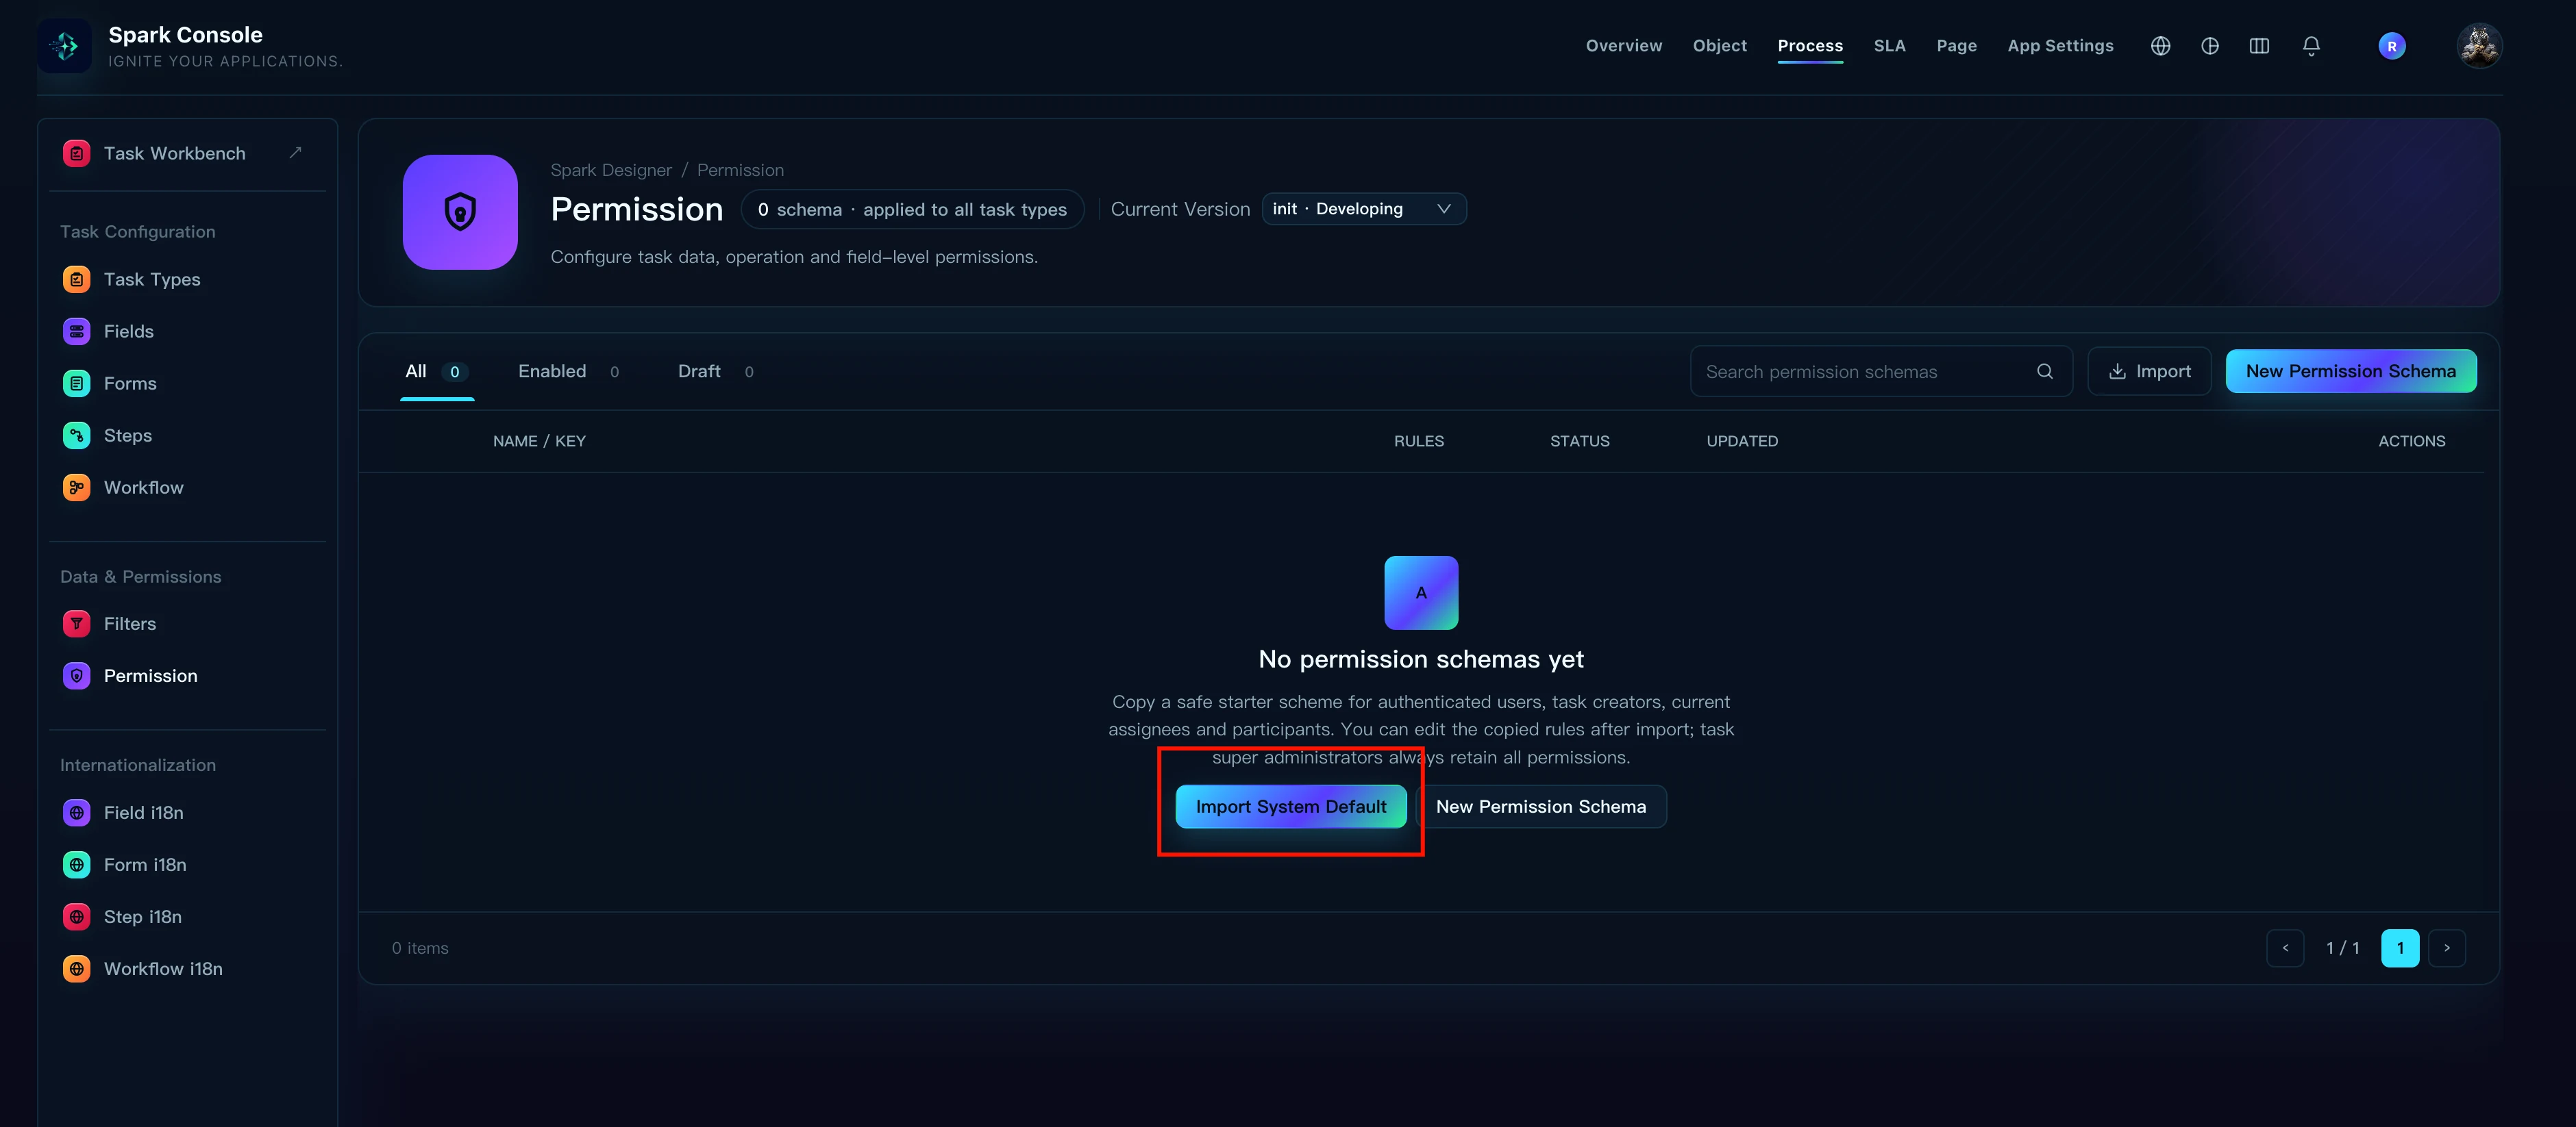Open Fields in sidebar

pyautogui.click(x=186, y=331)
